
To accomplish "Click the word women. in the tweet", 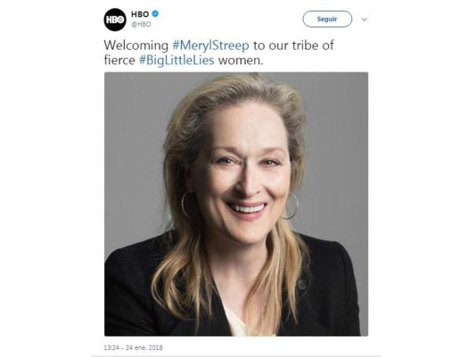I will point(241,60).
